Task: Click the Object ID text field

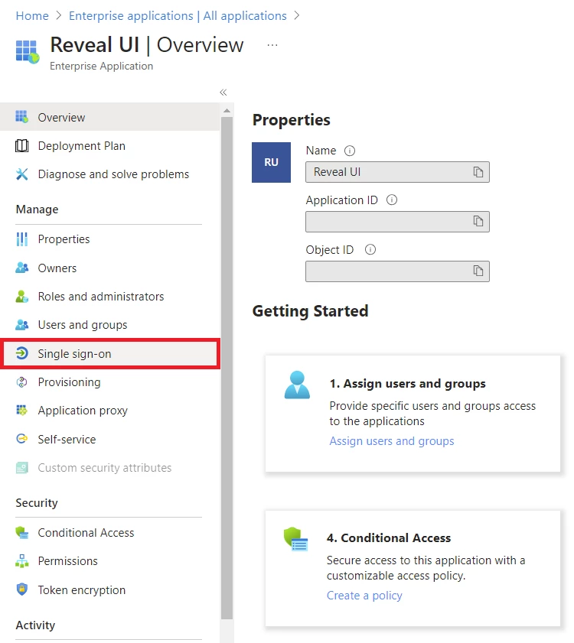Action: pyautogui.click(x=397, y=271)
